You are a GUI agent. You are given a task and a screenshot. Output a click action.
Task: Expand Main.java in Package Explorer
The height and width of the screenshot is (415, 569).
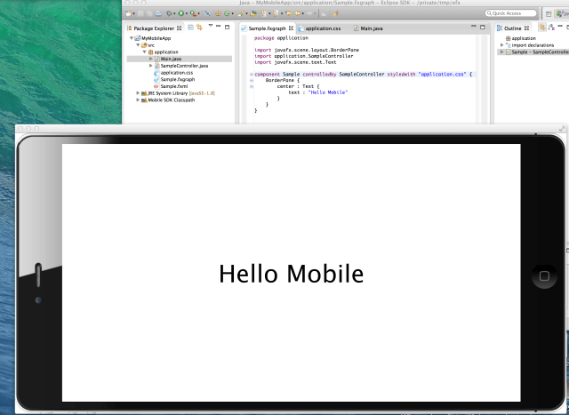[x=151, y=59]
